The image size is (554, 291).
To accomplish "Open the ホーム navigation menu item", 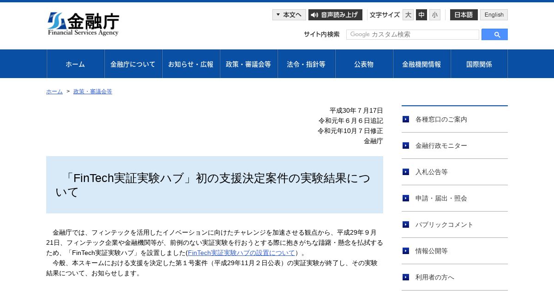I will (x=76, y=64).
